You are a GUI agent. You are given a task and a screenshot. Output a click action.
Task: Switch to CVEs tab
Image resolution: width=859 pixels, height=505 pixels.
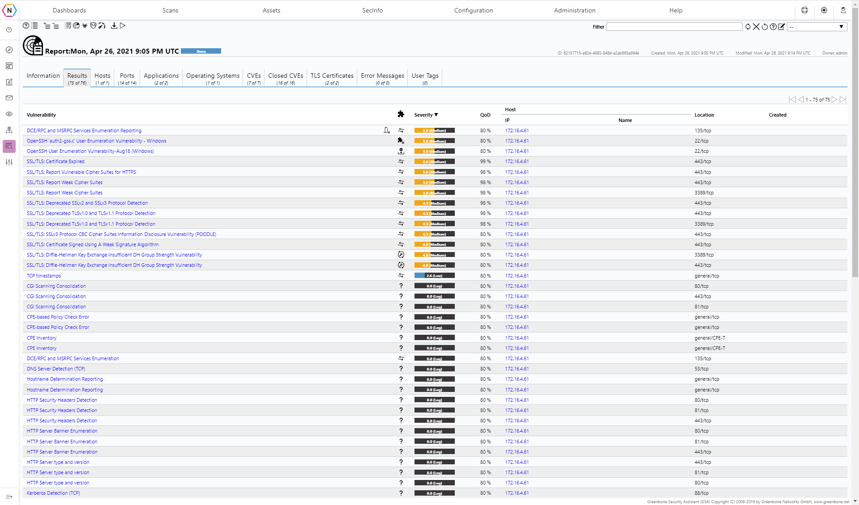(254, 78)
